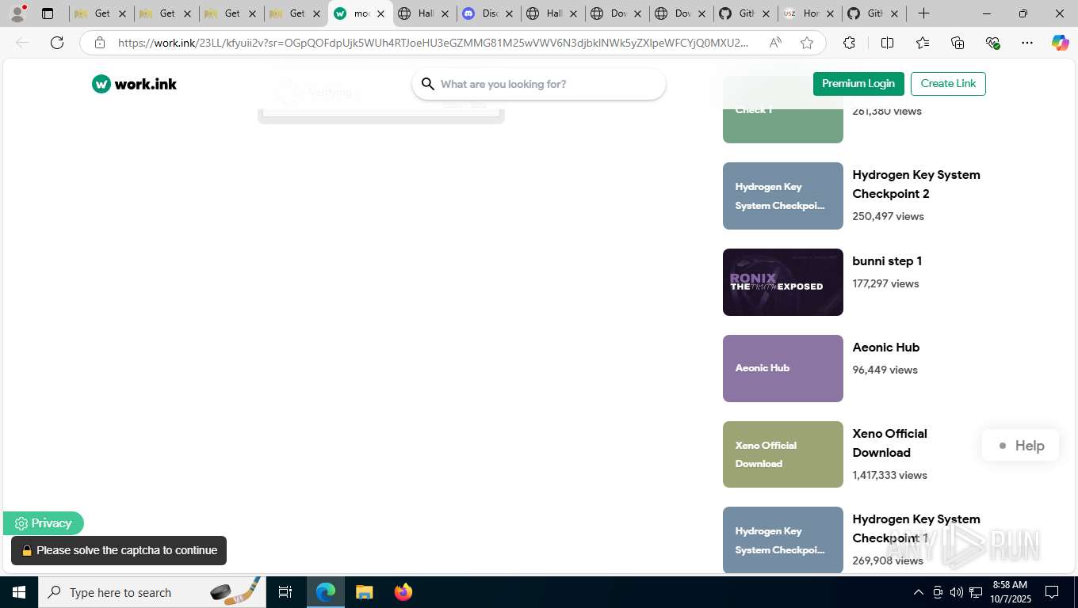Open tab actions menu icon
1078x608 pixels.
(48, 13)
